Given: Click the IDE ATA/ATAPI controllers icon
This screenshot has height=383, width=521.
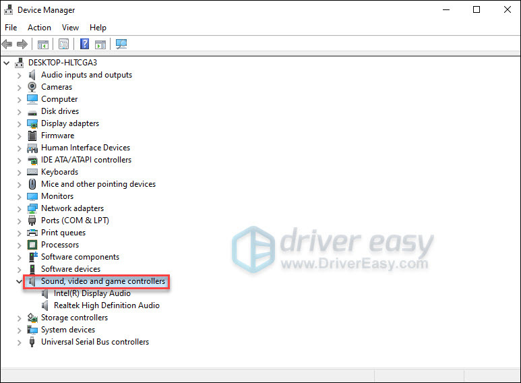Looking at the screenshot, I should coord(32,160).
